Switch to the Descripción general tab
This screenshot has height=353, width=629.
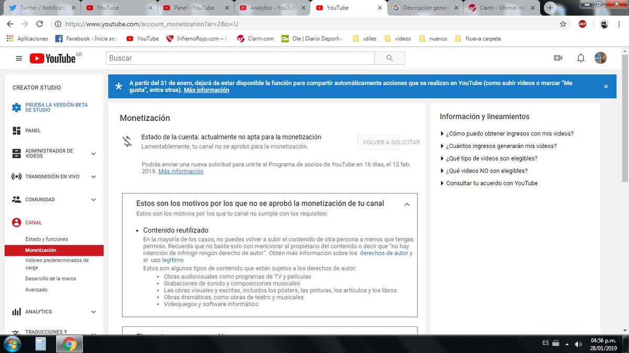[x=426, y=8]
